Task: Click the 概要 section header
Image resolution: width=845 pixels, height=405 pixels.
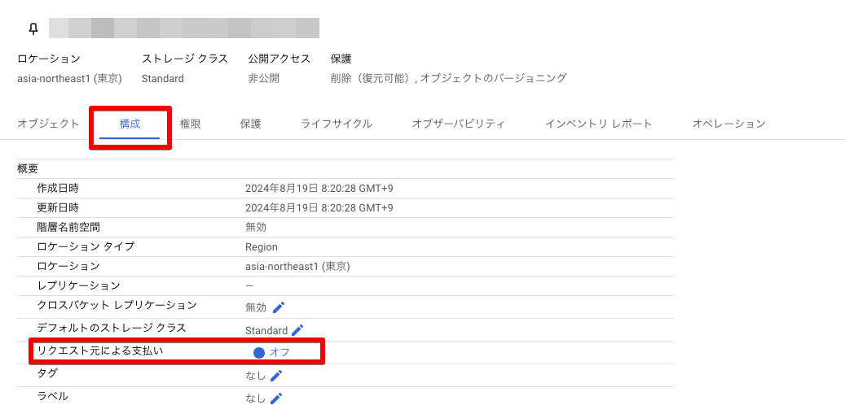Action: pyautogui.click(x=28, y=169)
